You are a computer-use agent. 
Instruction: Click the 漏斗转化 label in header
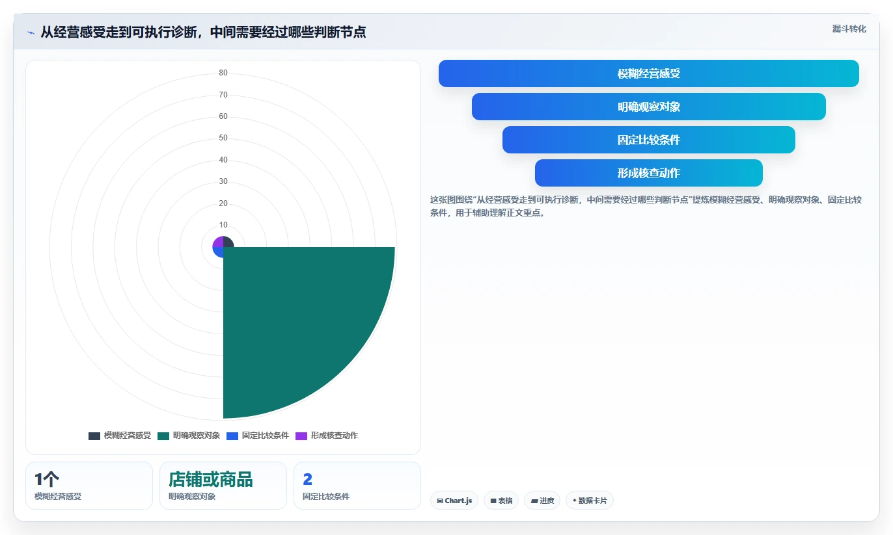click(x=849, y=29)
